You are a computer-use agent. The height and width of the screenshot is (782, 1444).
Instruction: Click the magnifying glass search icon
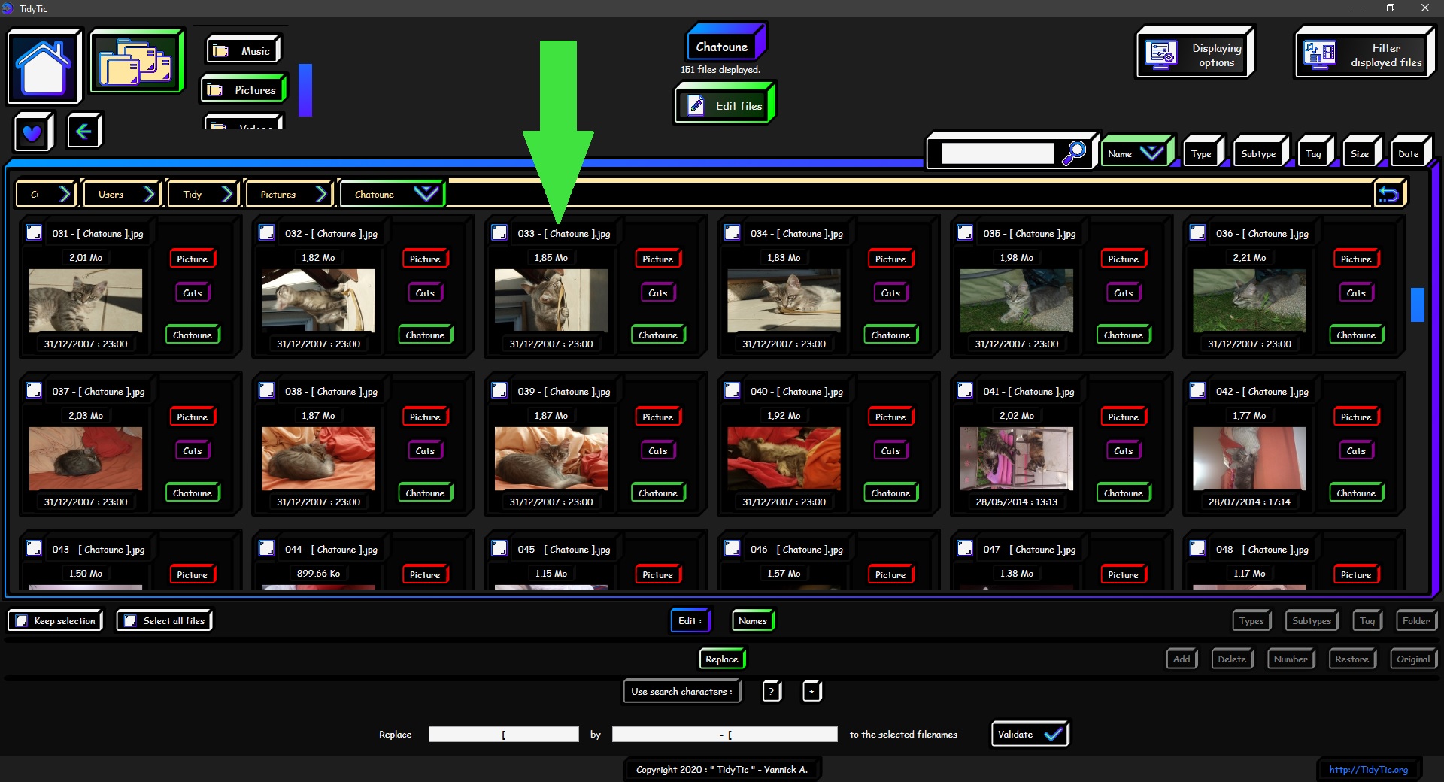(1074, 153)
